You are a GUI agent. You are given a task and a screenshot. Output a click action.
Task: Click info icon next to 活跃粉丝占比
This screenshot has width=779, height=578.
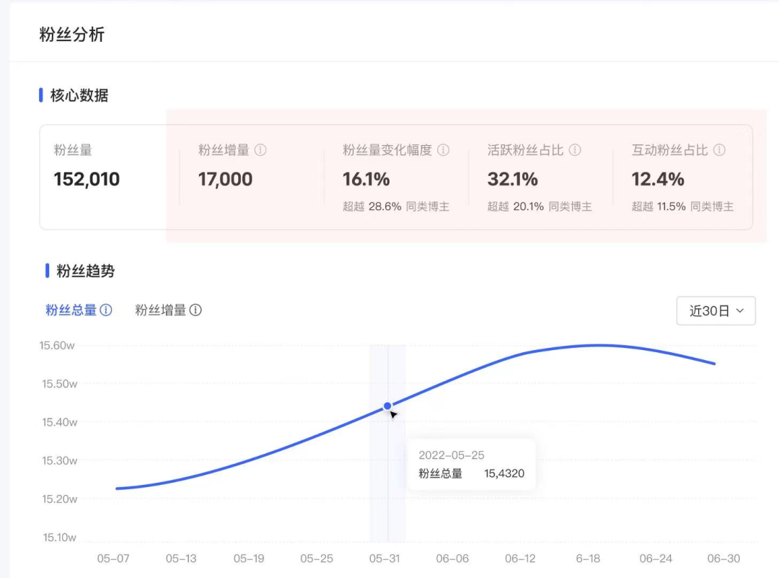(x=575, y=151)
